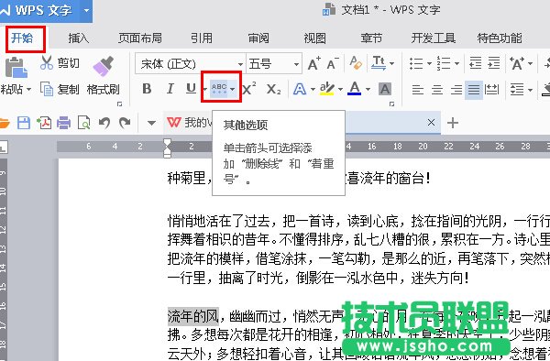Click the 粘贴 paste button
The width and height of the screenshot is (550, 361).
tap(15, 76)
